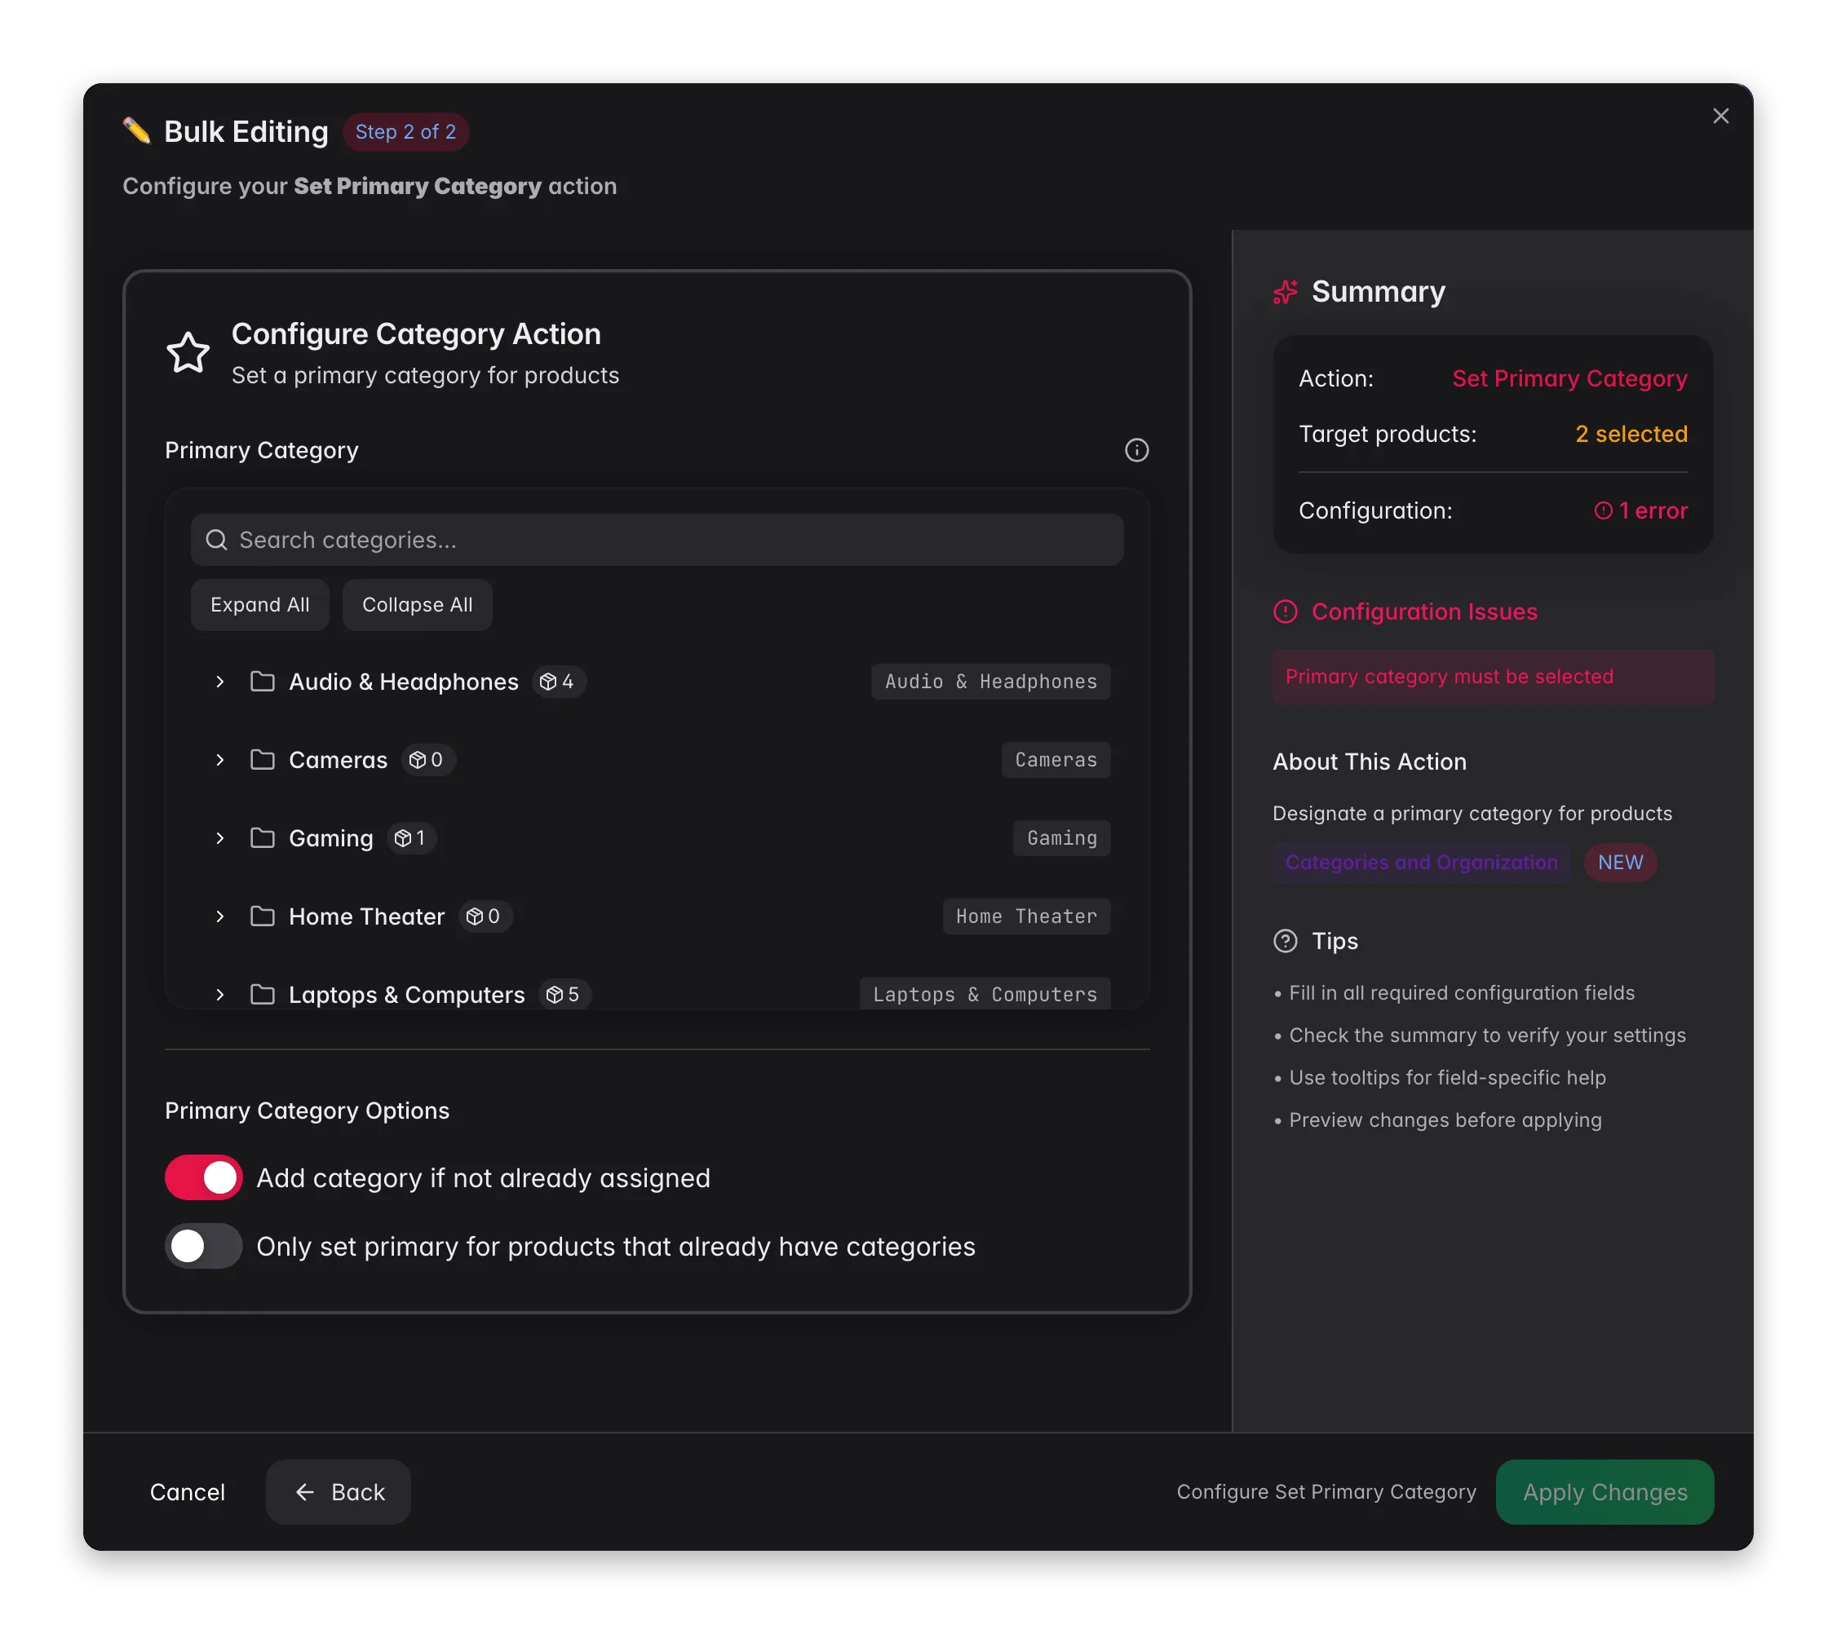Click the Audio & Headphones path tag
This screenshot has width=1837, height=1634.
pyautogui.click(x=990, y=682)
